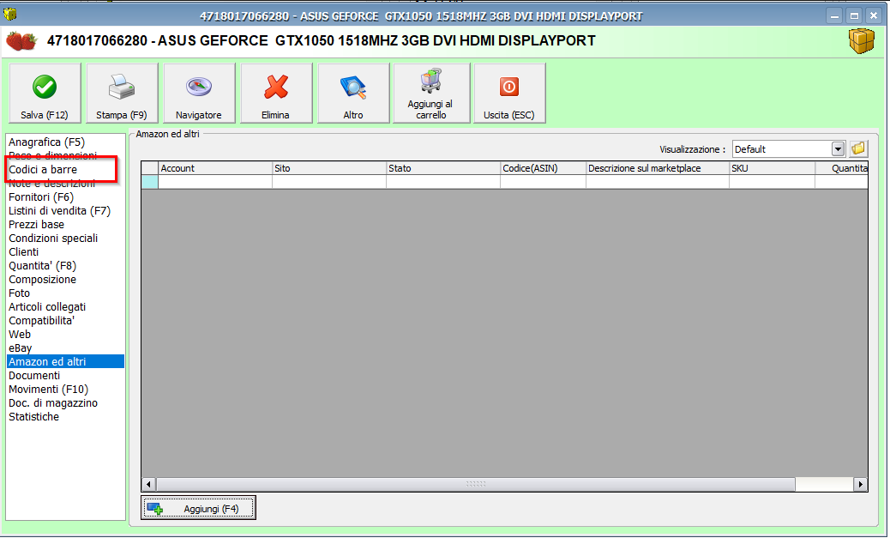Click the horizontal scrollbar thumb

pyautogui.click(x=476, y=485)
